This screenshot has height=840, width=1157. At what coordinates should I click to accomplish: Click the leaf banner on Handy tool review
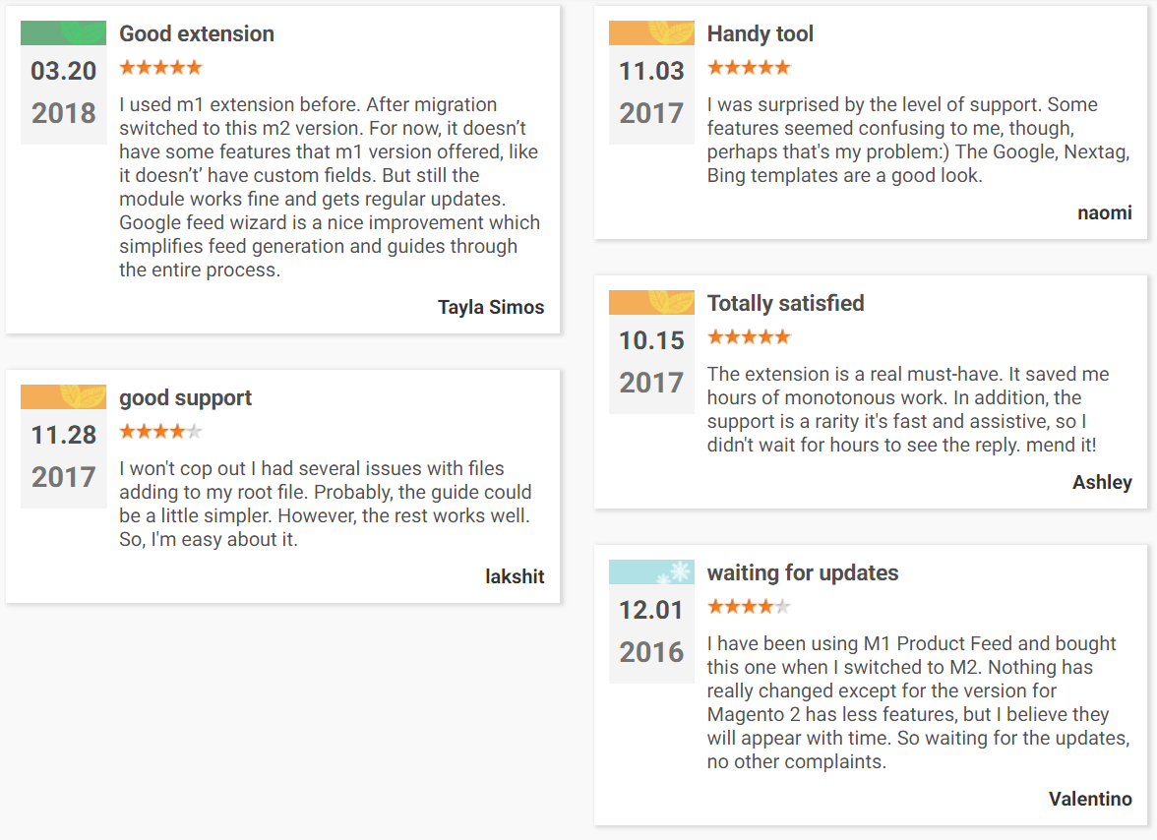651,32
